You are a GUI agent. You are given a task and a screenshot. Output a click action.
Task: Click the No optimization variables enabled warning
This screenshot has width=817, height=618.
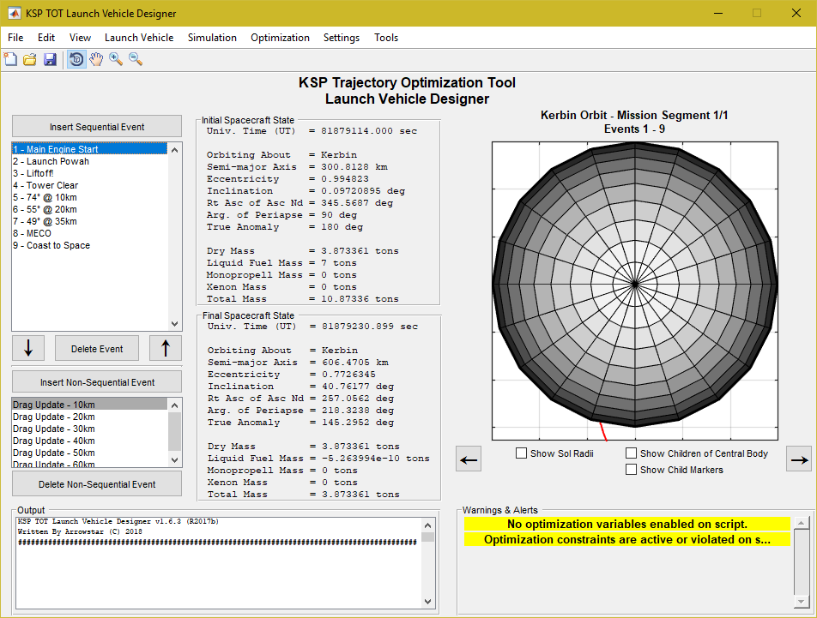(x=627, y=524)
